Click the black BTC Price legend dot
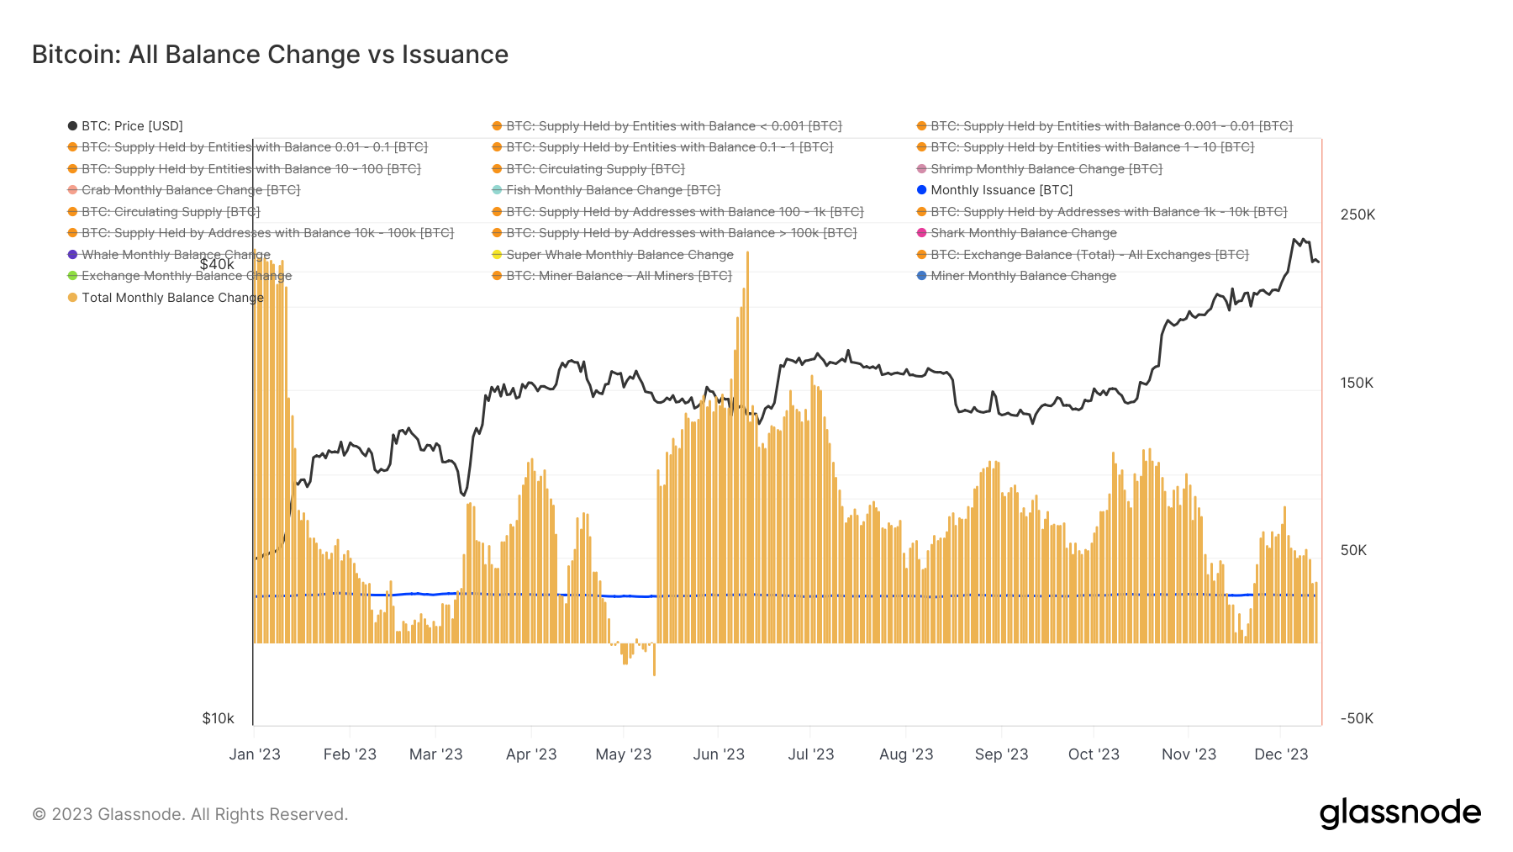The width and height of the screenshot is (1513, 852). (72, 126)
